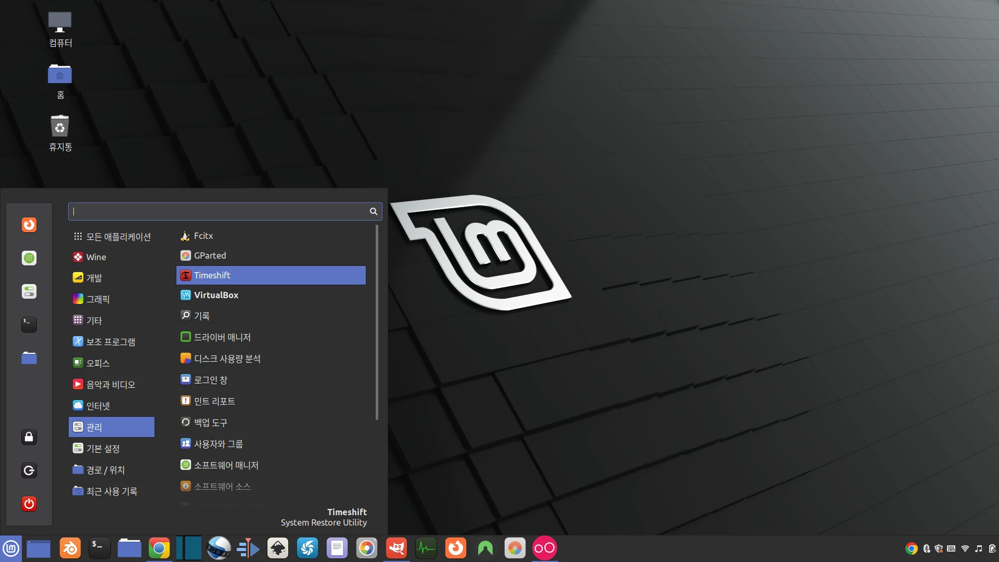999x562 pixels.
Task: Click the log out icon in the menu sidebar
Action: click(x=29, y=470)
